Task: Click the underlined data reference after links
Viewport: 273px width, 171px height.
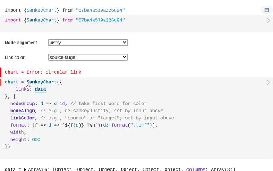Action: (x=40, y=89)
